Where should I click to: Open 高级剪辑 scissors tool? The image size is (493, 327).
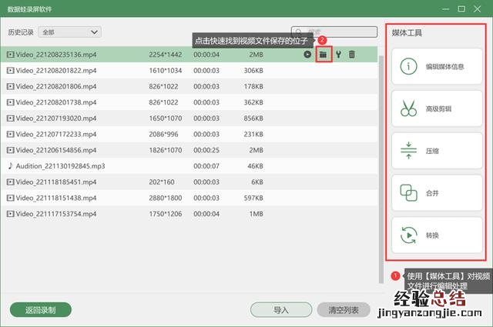click(436, 109)
